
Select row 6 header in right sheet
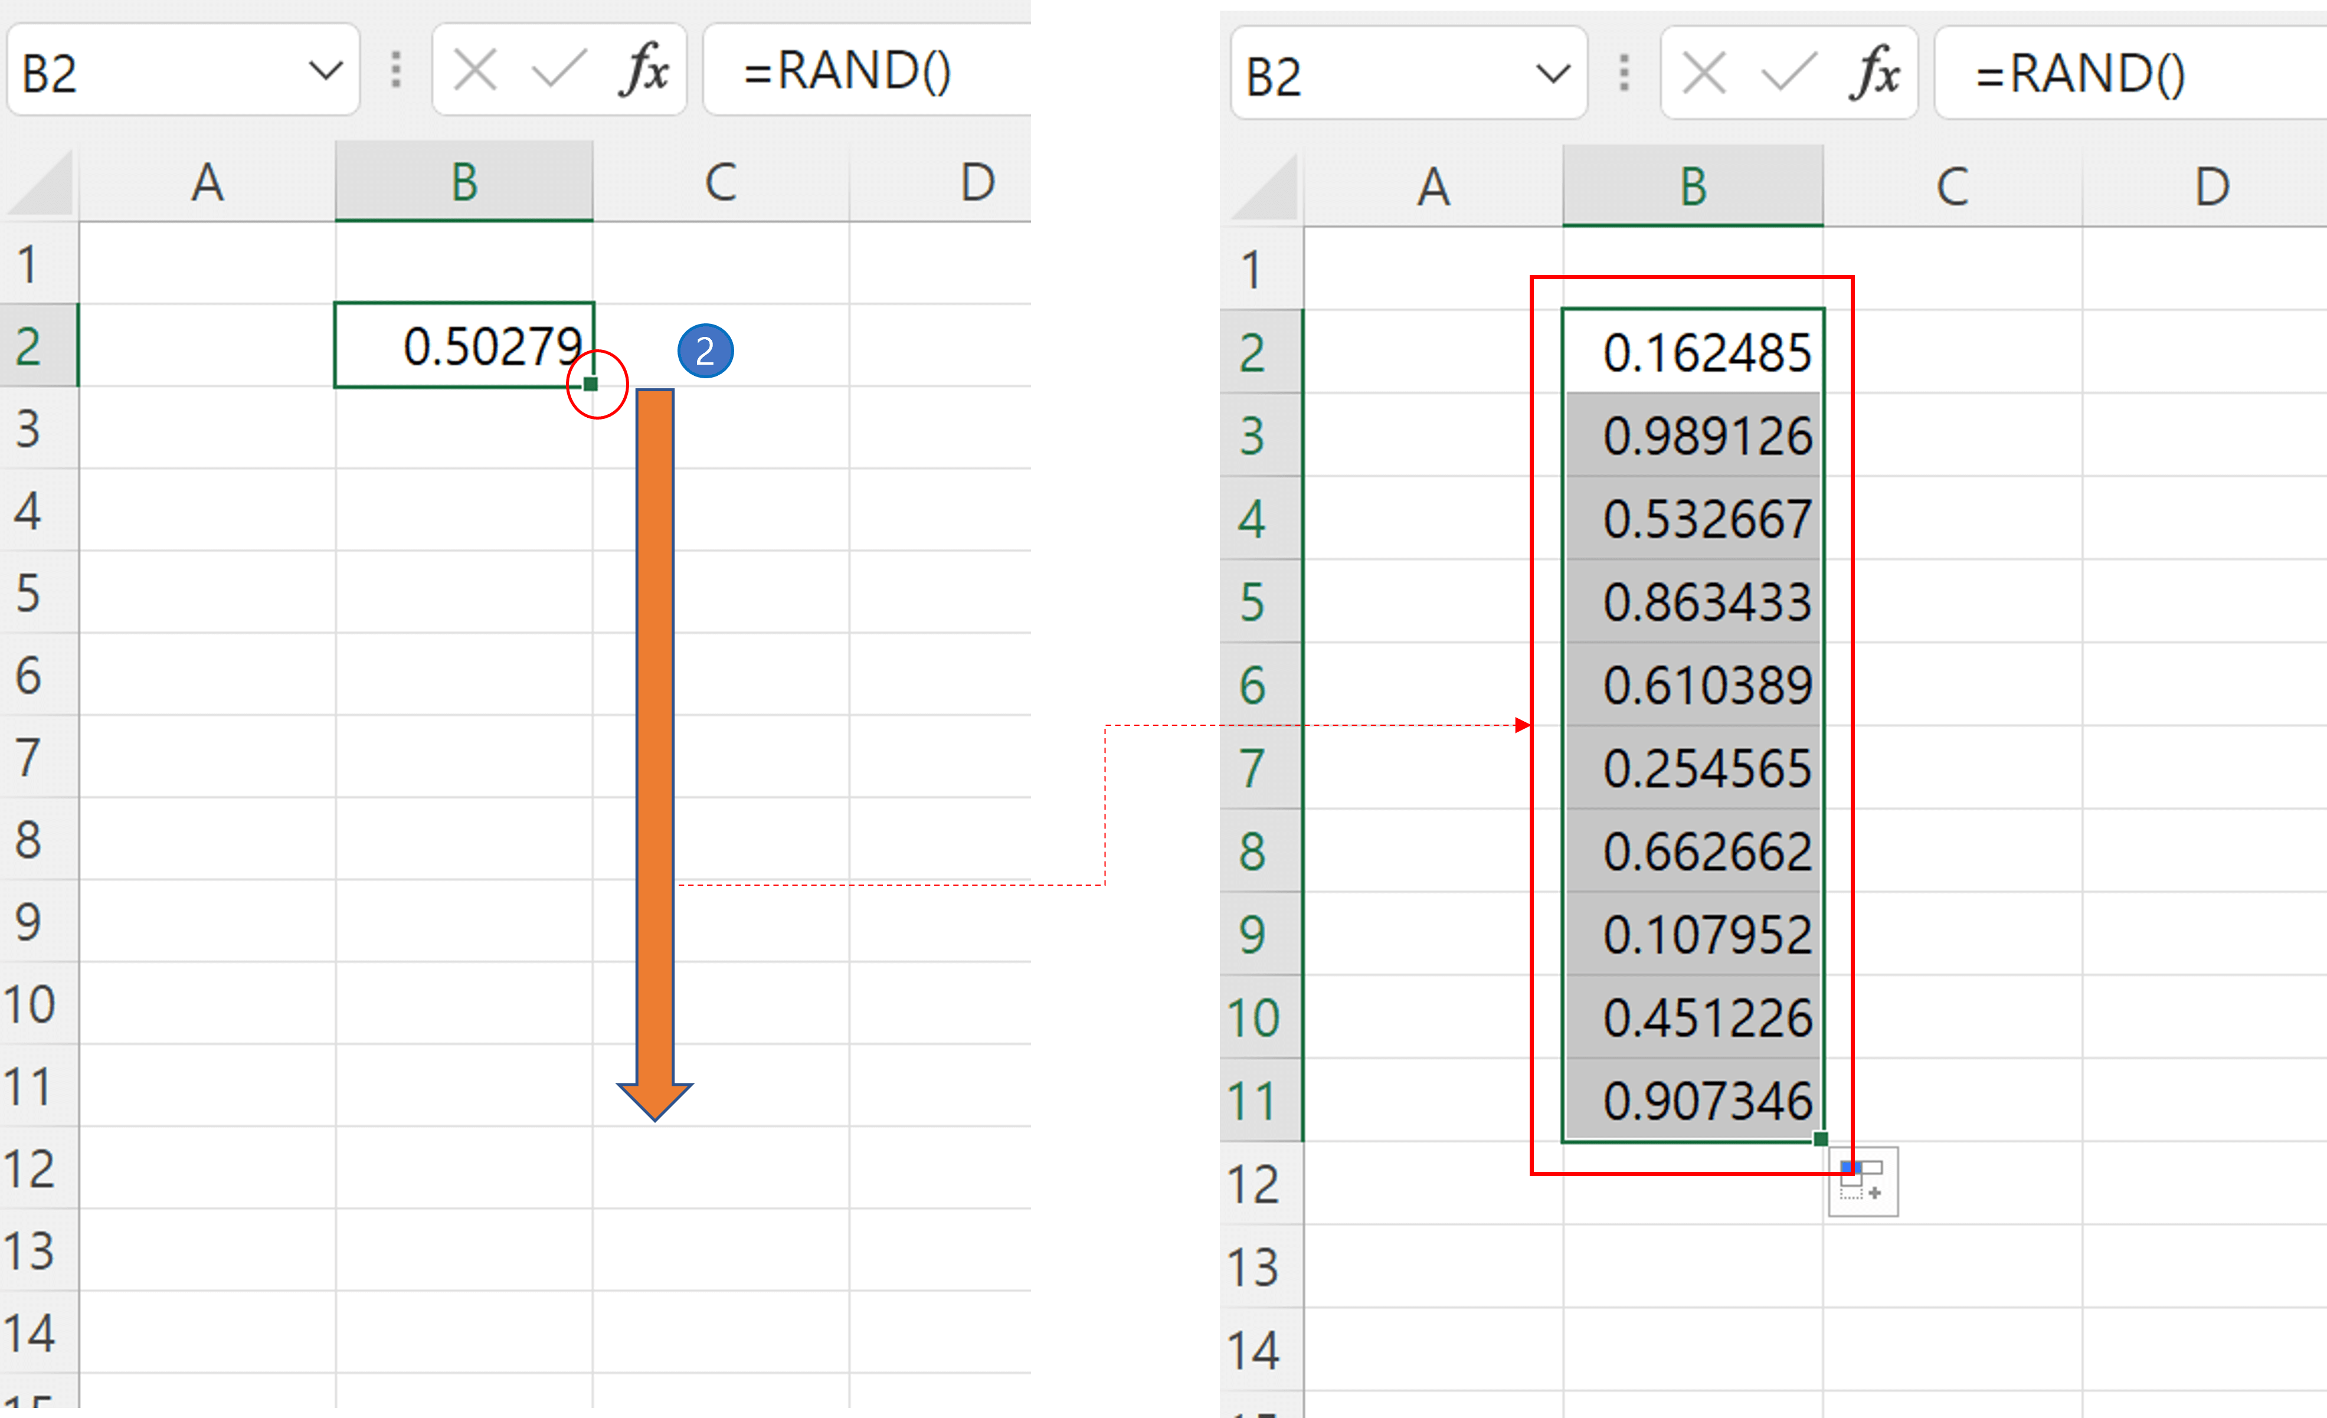click(1262, 685)
